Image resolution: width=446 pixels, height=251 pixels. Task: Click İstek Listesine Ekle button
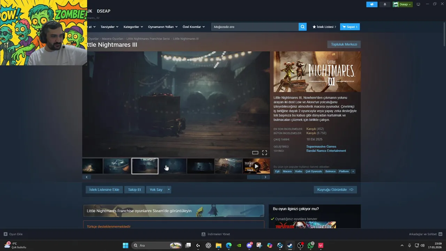[104, 190]
